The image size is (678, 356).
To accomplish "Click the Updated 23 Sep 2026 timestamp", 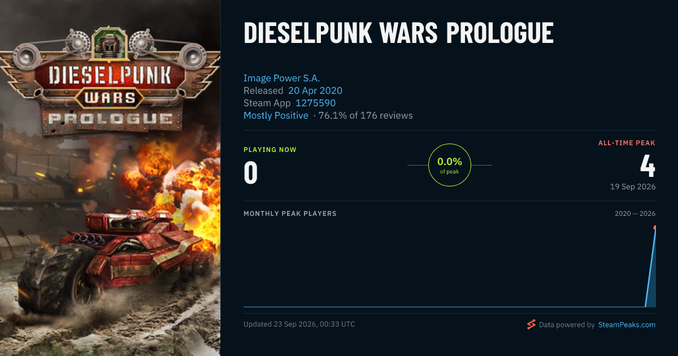I will (x=299, y=324).
